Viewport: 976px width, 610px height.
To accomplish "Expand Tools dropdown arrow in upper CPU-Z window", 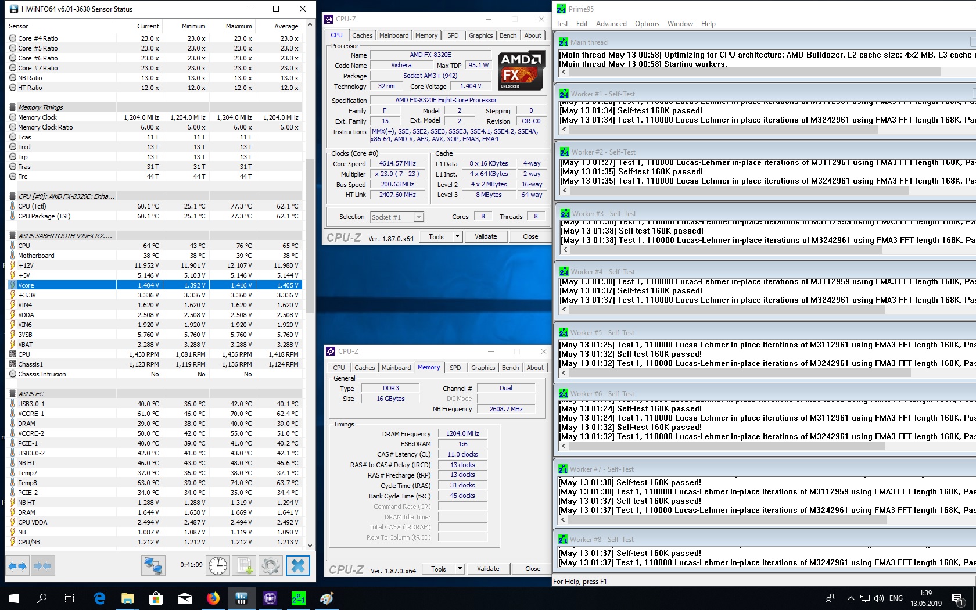I will [457, 236].
